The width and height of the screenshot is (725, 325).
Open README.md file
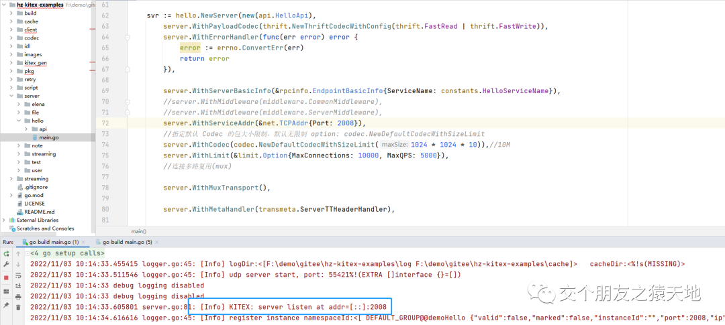tap(39, 212)
